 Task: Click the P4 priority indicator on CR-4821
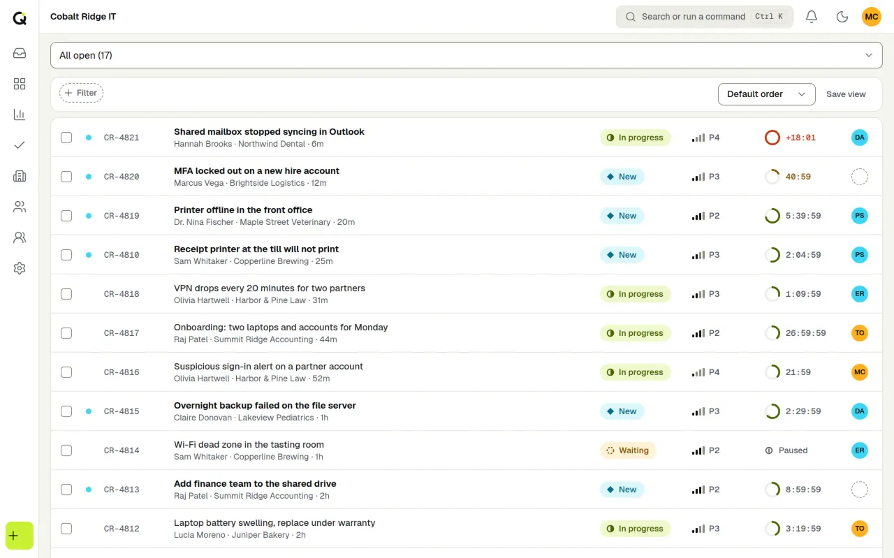(x=705, y=138)
